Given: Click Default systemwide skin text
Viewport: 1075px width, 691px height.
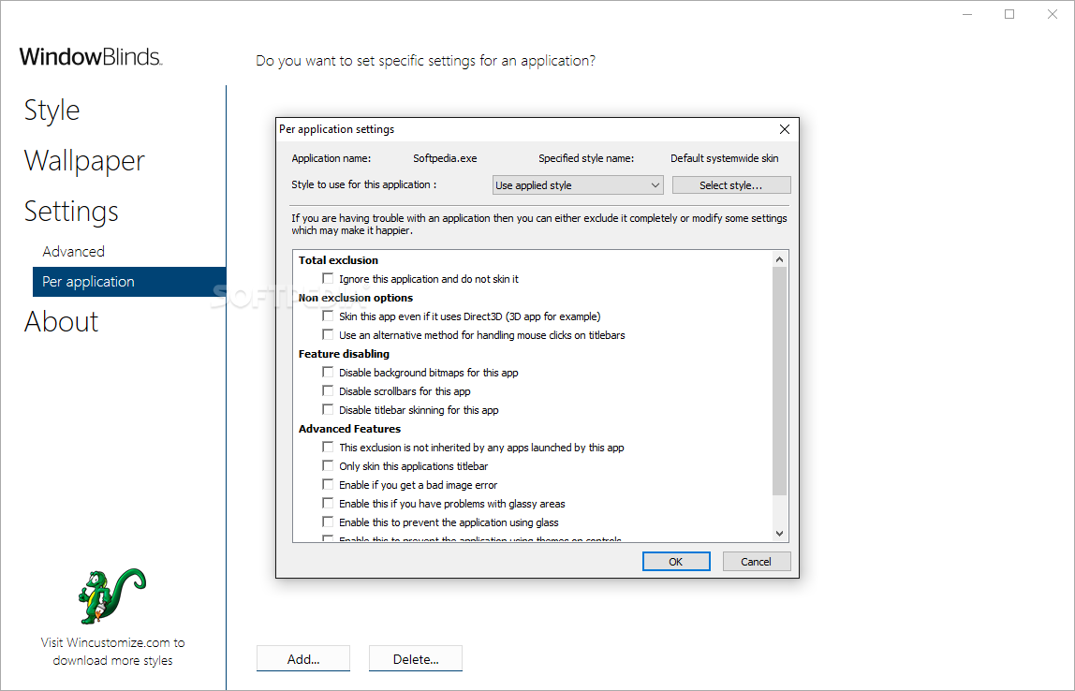Looking at the screenshot, I should pos(725,158).
